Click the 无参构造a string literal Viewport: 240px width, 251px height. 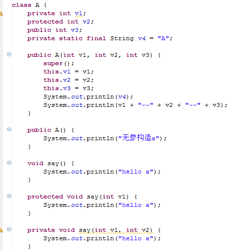(x=139, y=138)
